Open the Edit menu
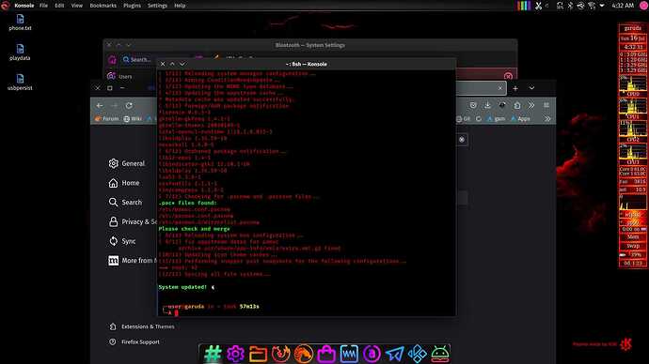Image resolution: width=649 pixels, height=364 pixels. 59,6
